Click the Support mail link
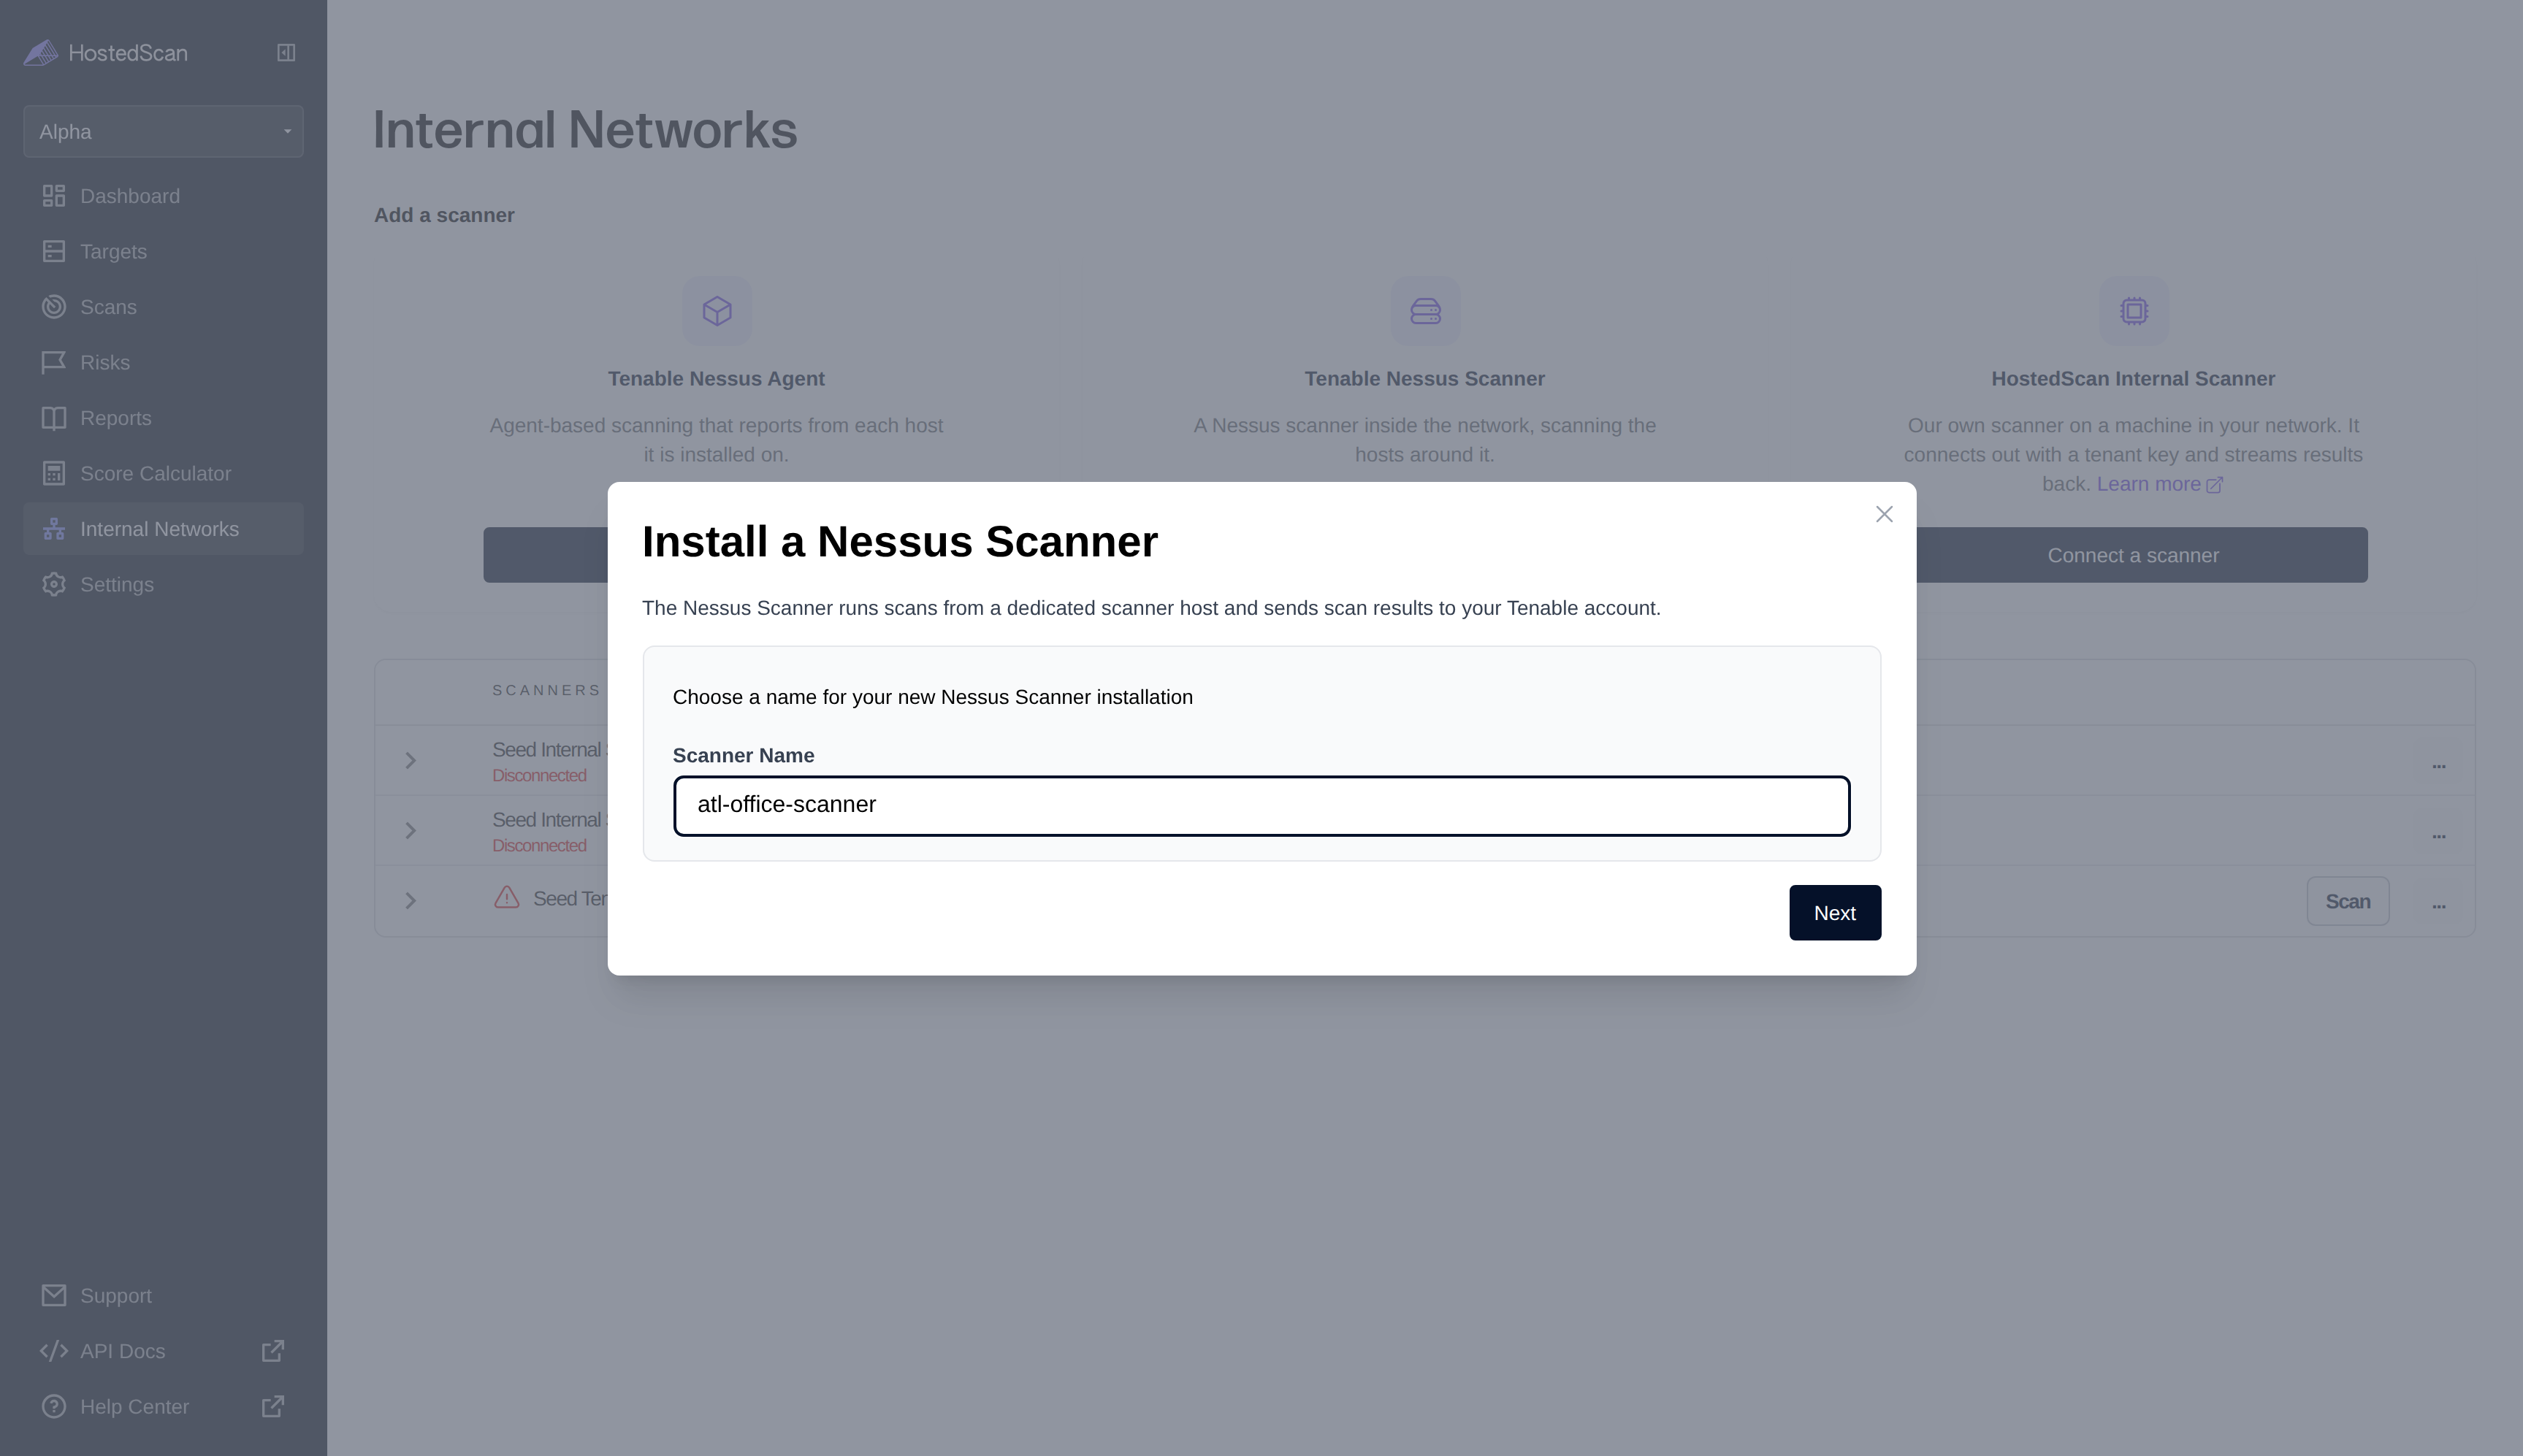The image size is (2523, 1456). click(x=163, y=1296)
